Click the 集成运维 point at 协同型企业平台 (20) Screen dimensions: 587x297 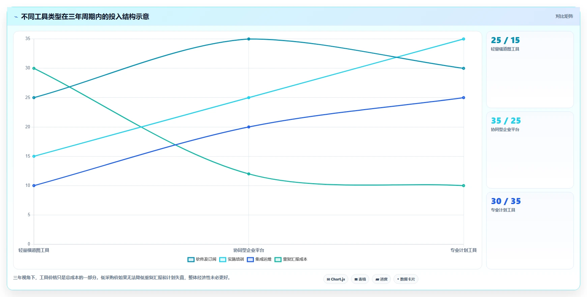click(249, 127)
